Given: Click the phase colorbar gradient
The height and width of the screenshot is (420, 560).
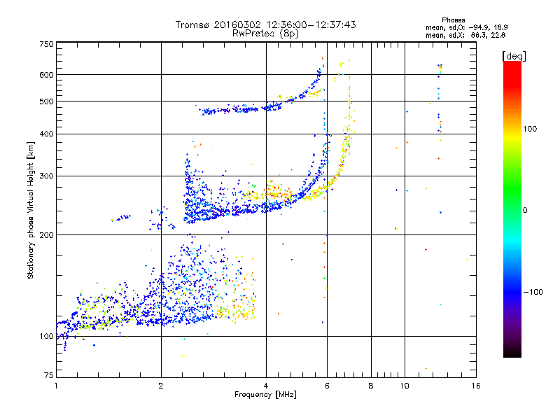Looking at the screenshot, I should point(512,209).
